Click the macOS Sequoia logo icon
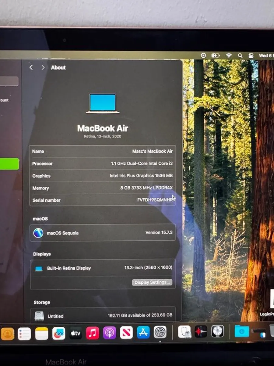The image size is (274, 366). click(38, 233)
